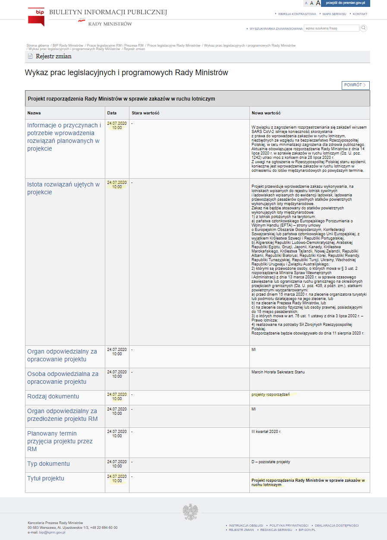The image size is (387, 540).
Task: Open Wyszukiwarka zaawansowana advanced search
Action: point(276,28)
